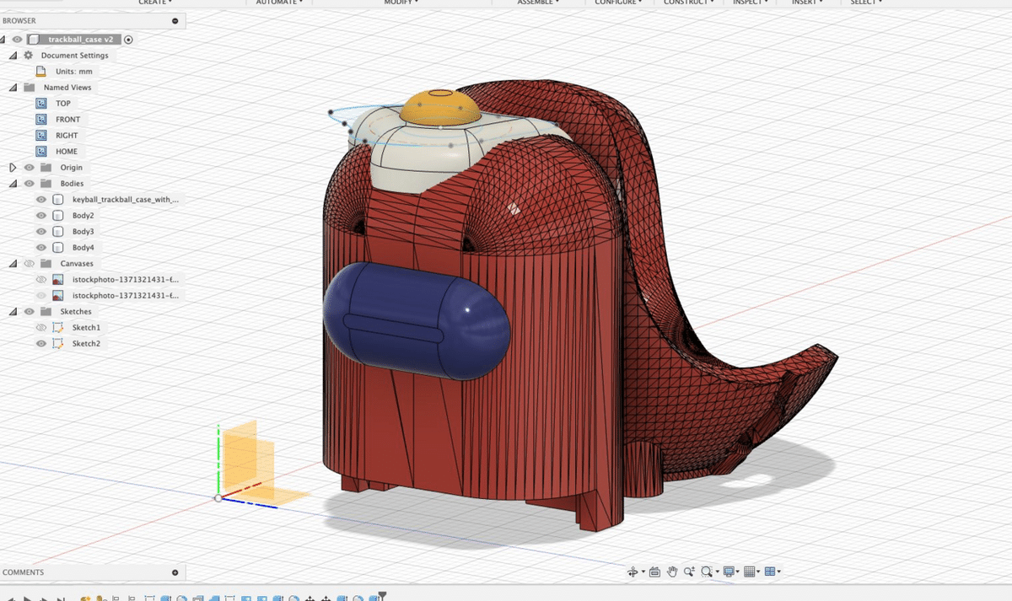
Task: Select the Units: mm entry
Action: tap(73, 72)
